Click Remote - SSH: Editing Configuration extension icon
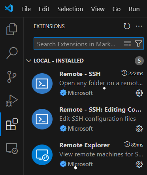 pos(42,119)
